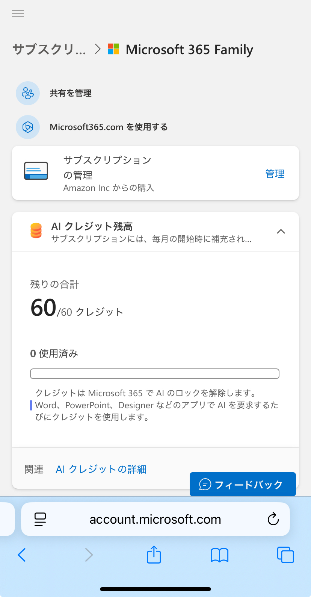Open 共有を管理 link
311x597 pixels.
pyautogui.click(x=71, y=93)
